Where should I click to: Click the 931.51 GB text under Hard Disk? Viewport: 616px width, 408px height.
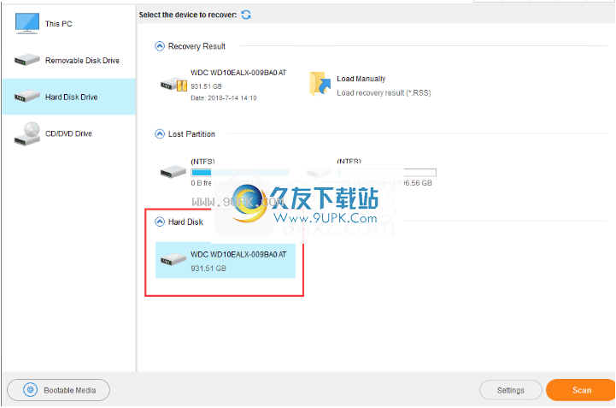pos(208,269)
